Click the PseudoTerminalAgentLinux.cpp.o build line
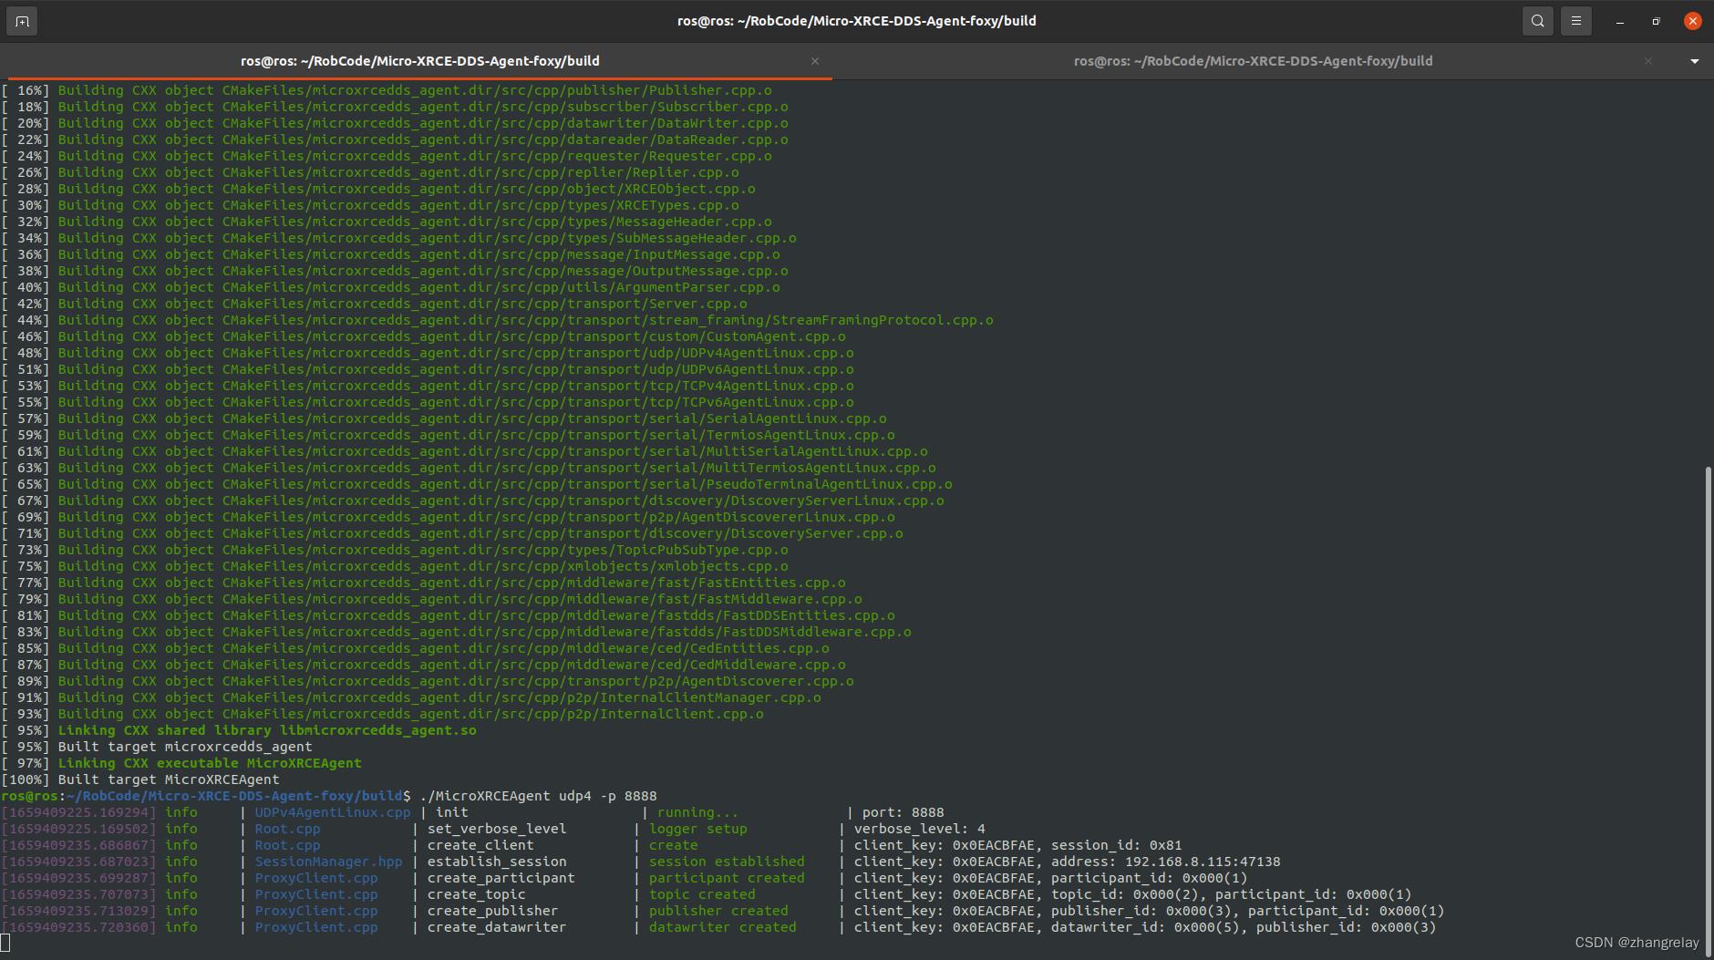The width and height of the screenshot is (1714, 960). click(477, 484)
